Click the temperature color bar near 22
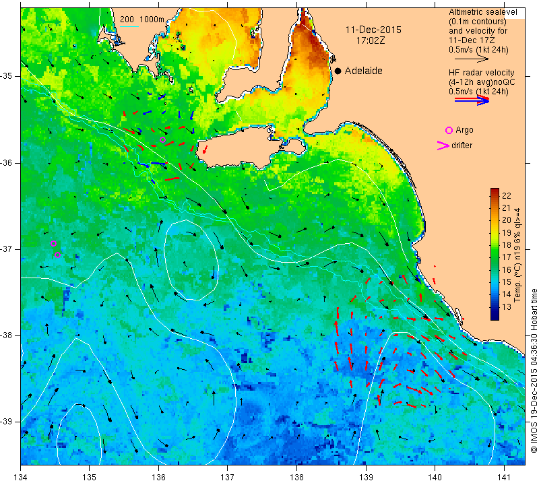This screenshot has height=485, width=539. click(495, 195)
